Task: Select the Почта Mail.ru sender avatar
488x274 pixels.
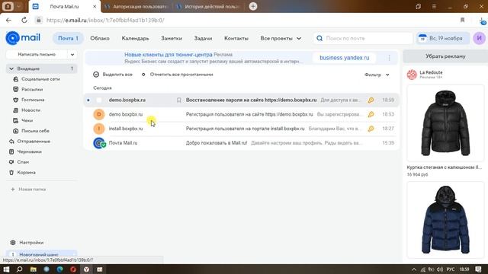Action: [x=100, y=143]
